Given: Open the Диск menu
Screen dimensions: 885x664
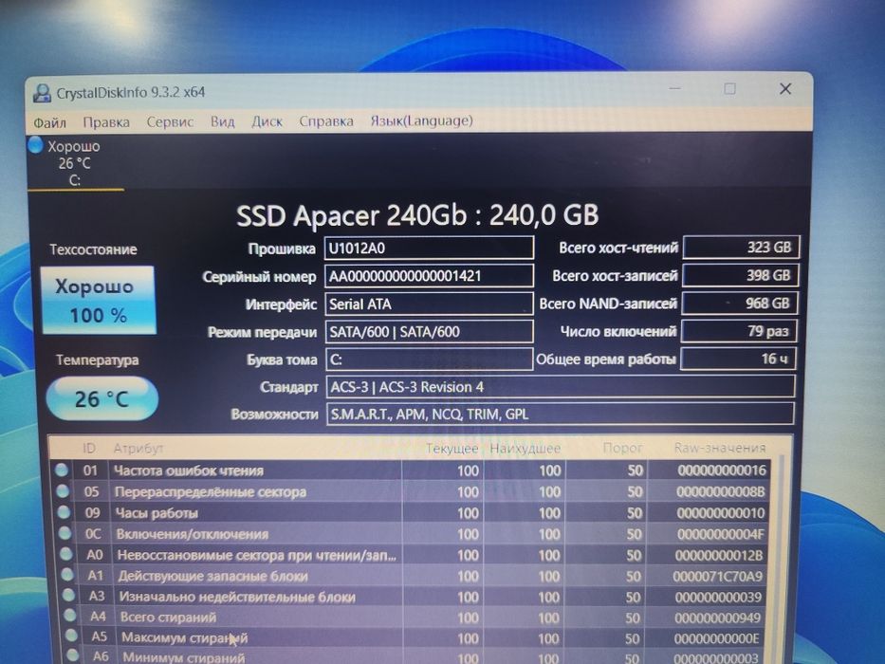Looking at the screenshot, I should pyautogui.click(x=267, y=121).
